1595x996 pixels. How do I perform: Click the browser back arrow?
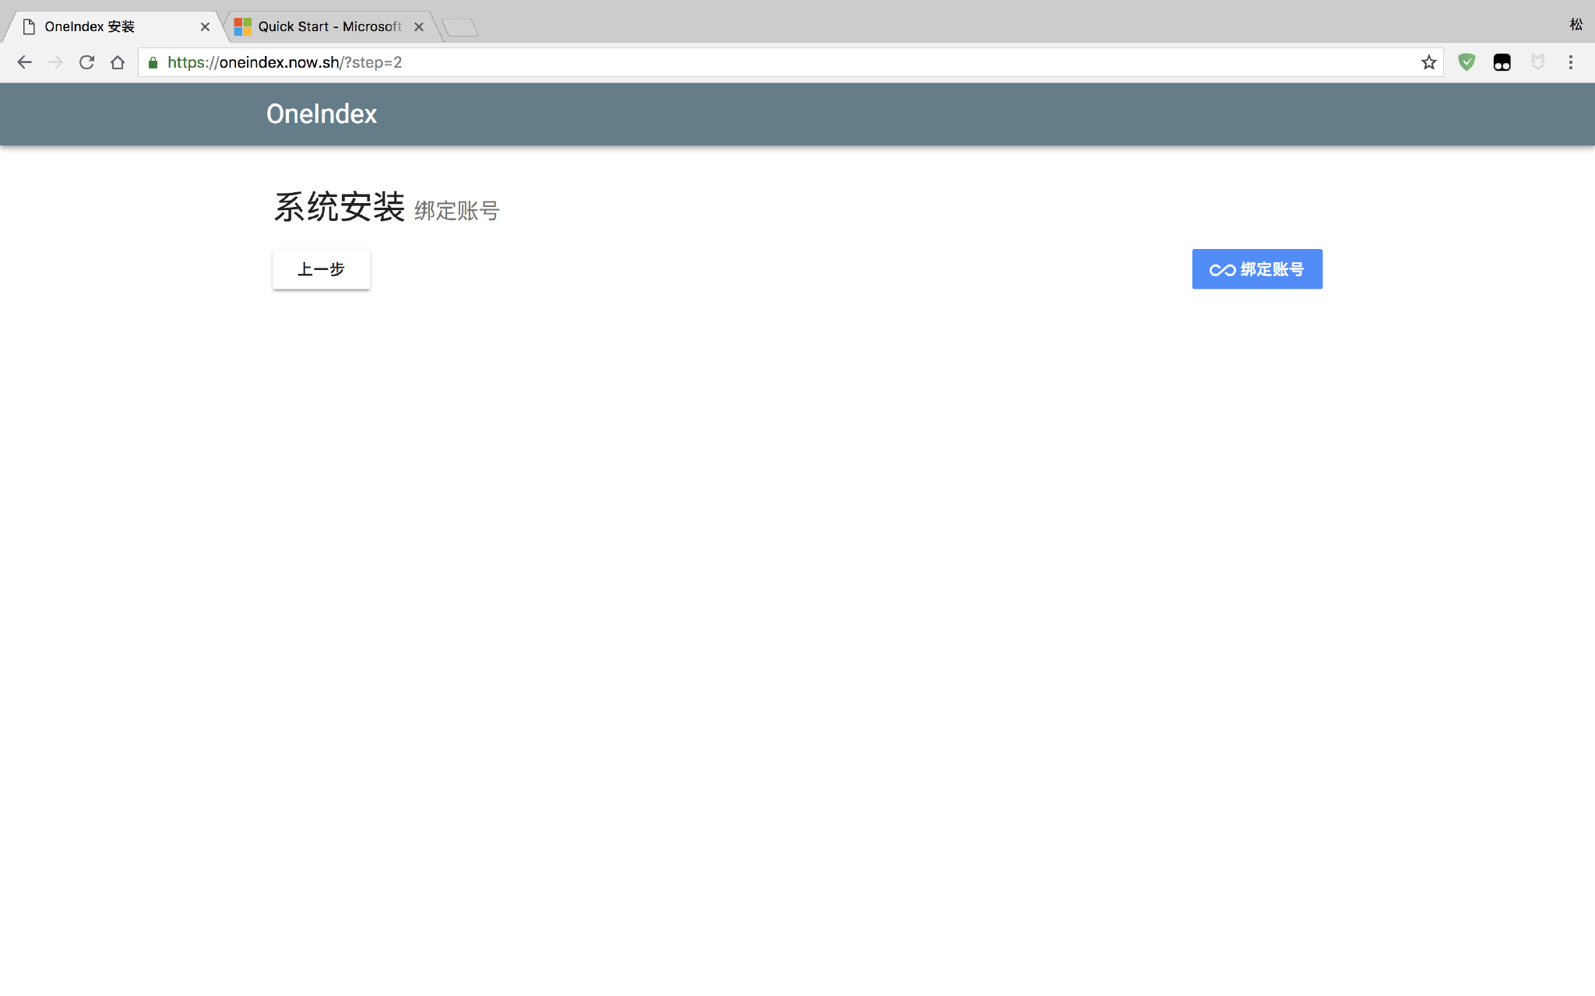pos(24,62)
